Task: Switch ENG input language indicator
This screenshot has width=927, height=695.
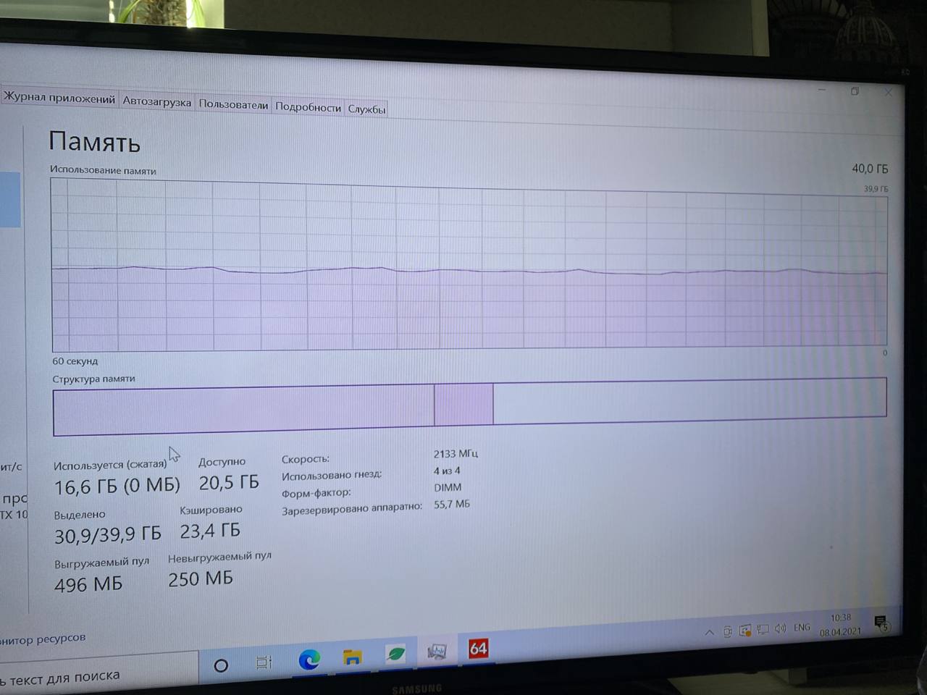Action: pos(802,628)
